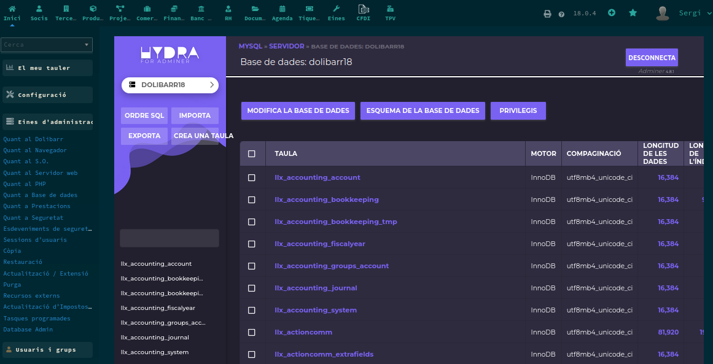This screenshot has width=713, height=364.
Task: Open the Productes module
Action: coord(93,13)
